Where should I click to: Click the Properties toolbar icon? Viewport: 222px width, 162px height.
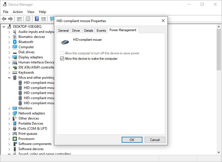coord(28,19)
